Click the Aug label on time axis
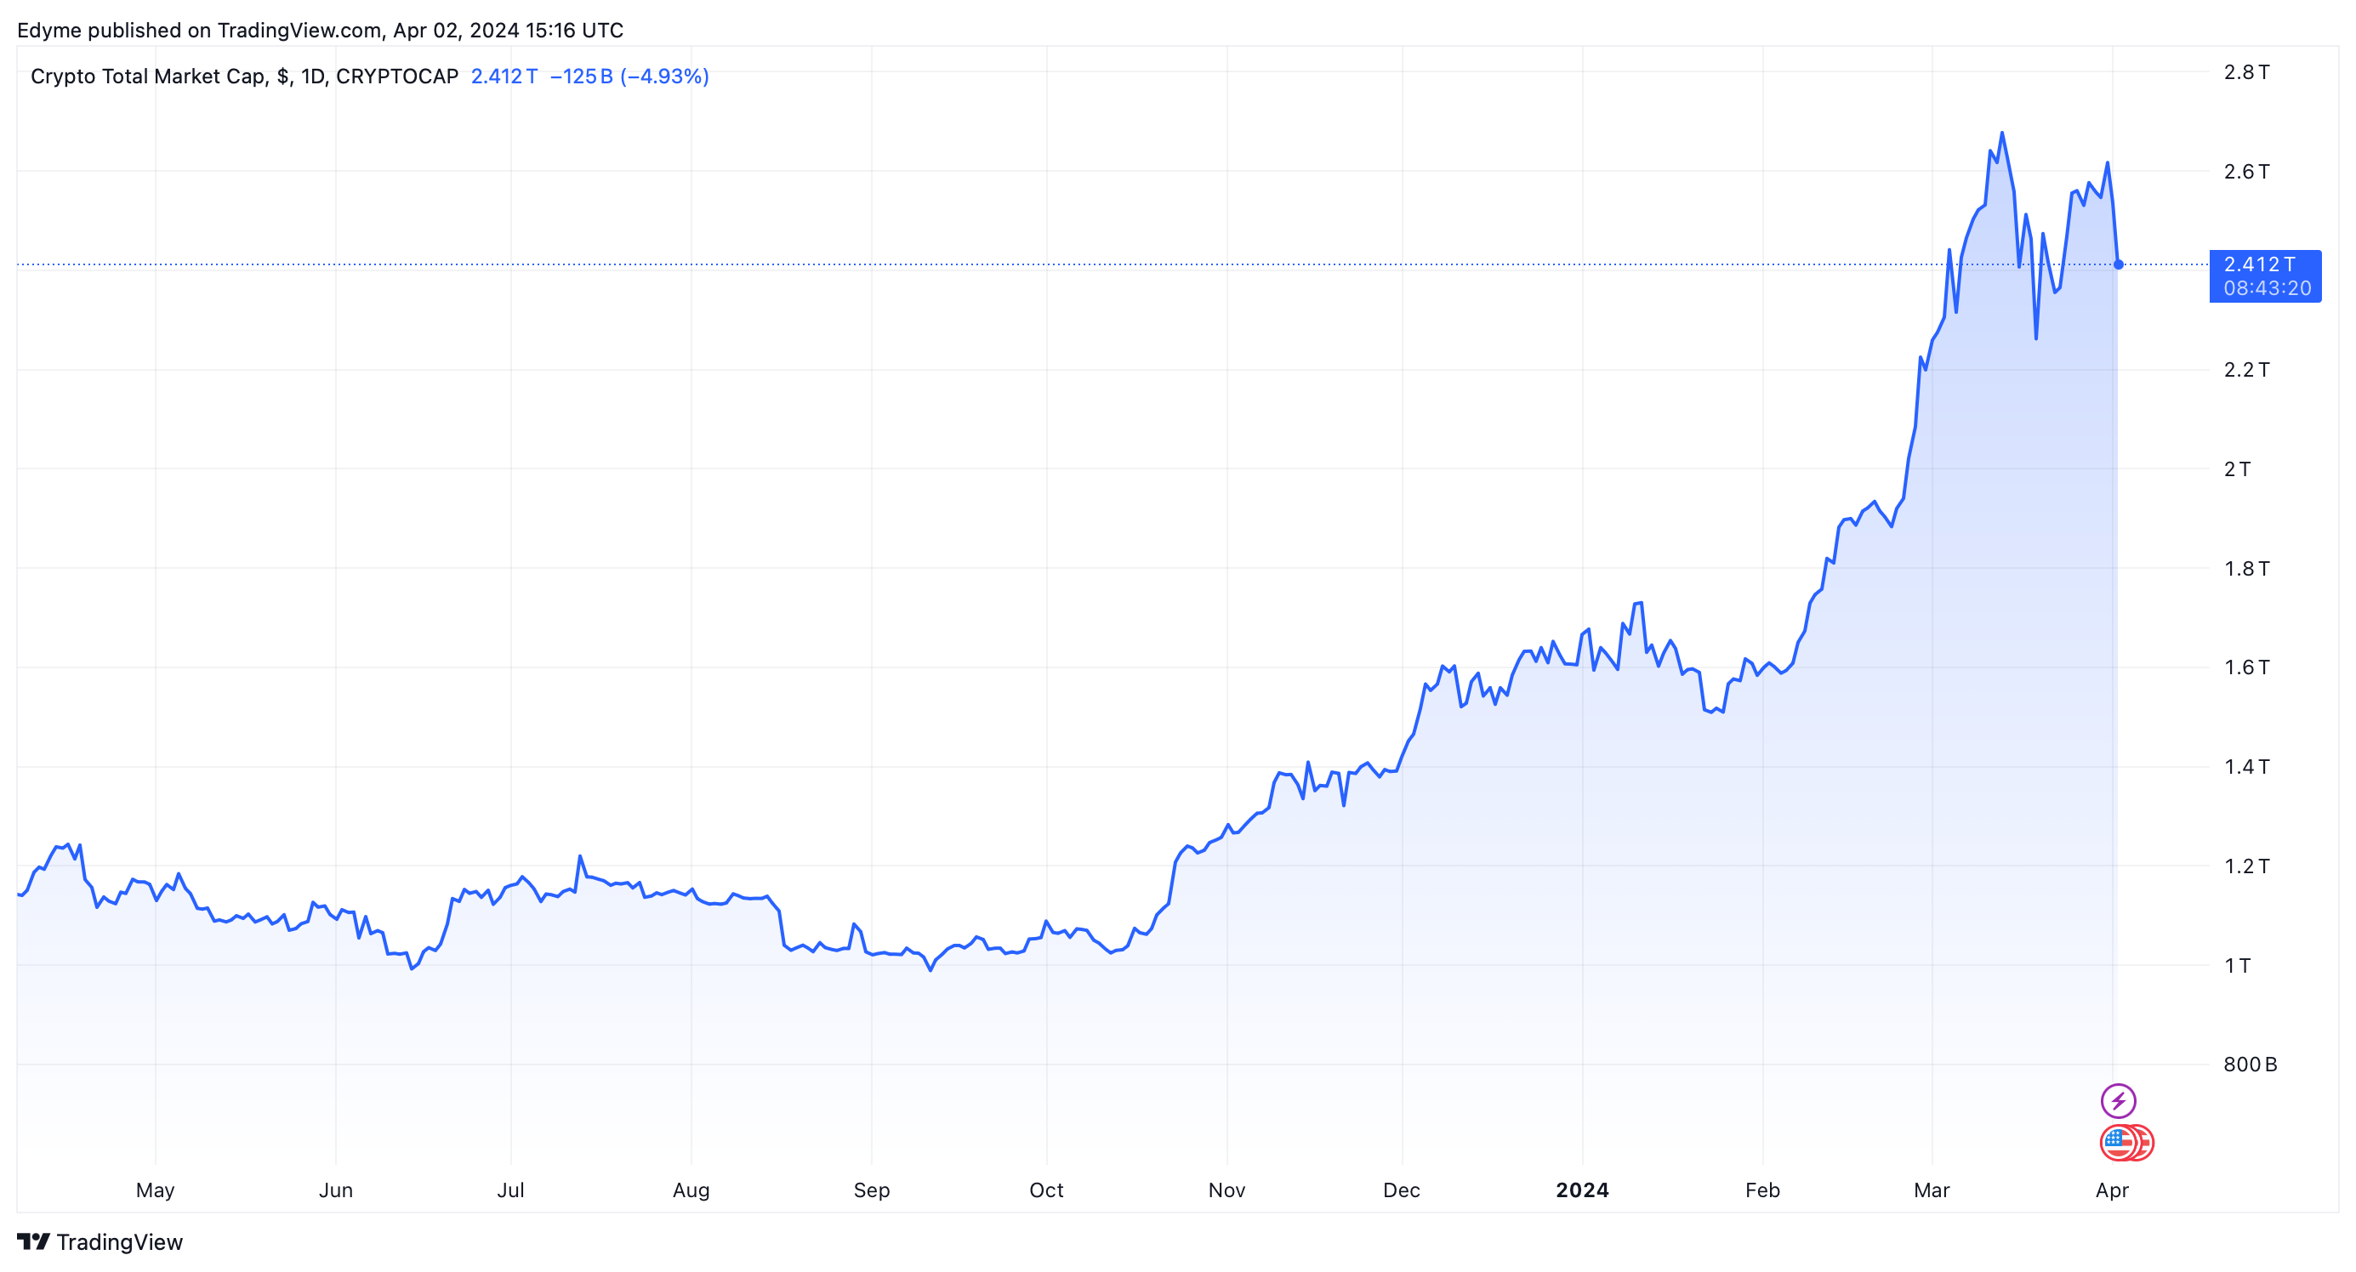The width and height of the screenshot is (2356, 1272). (691, 1190)
